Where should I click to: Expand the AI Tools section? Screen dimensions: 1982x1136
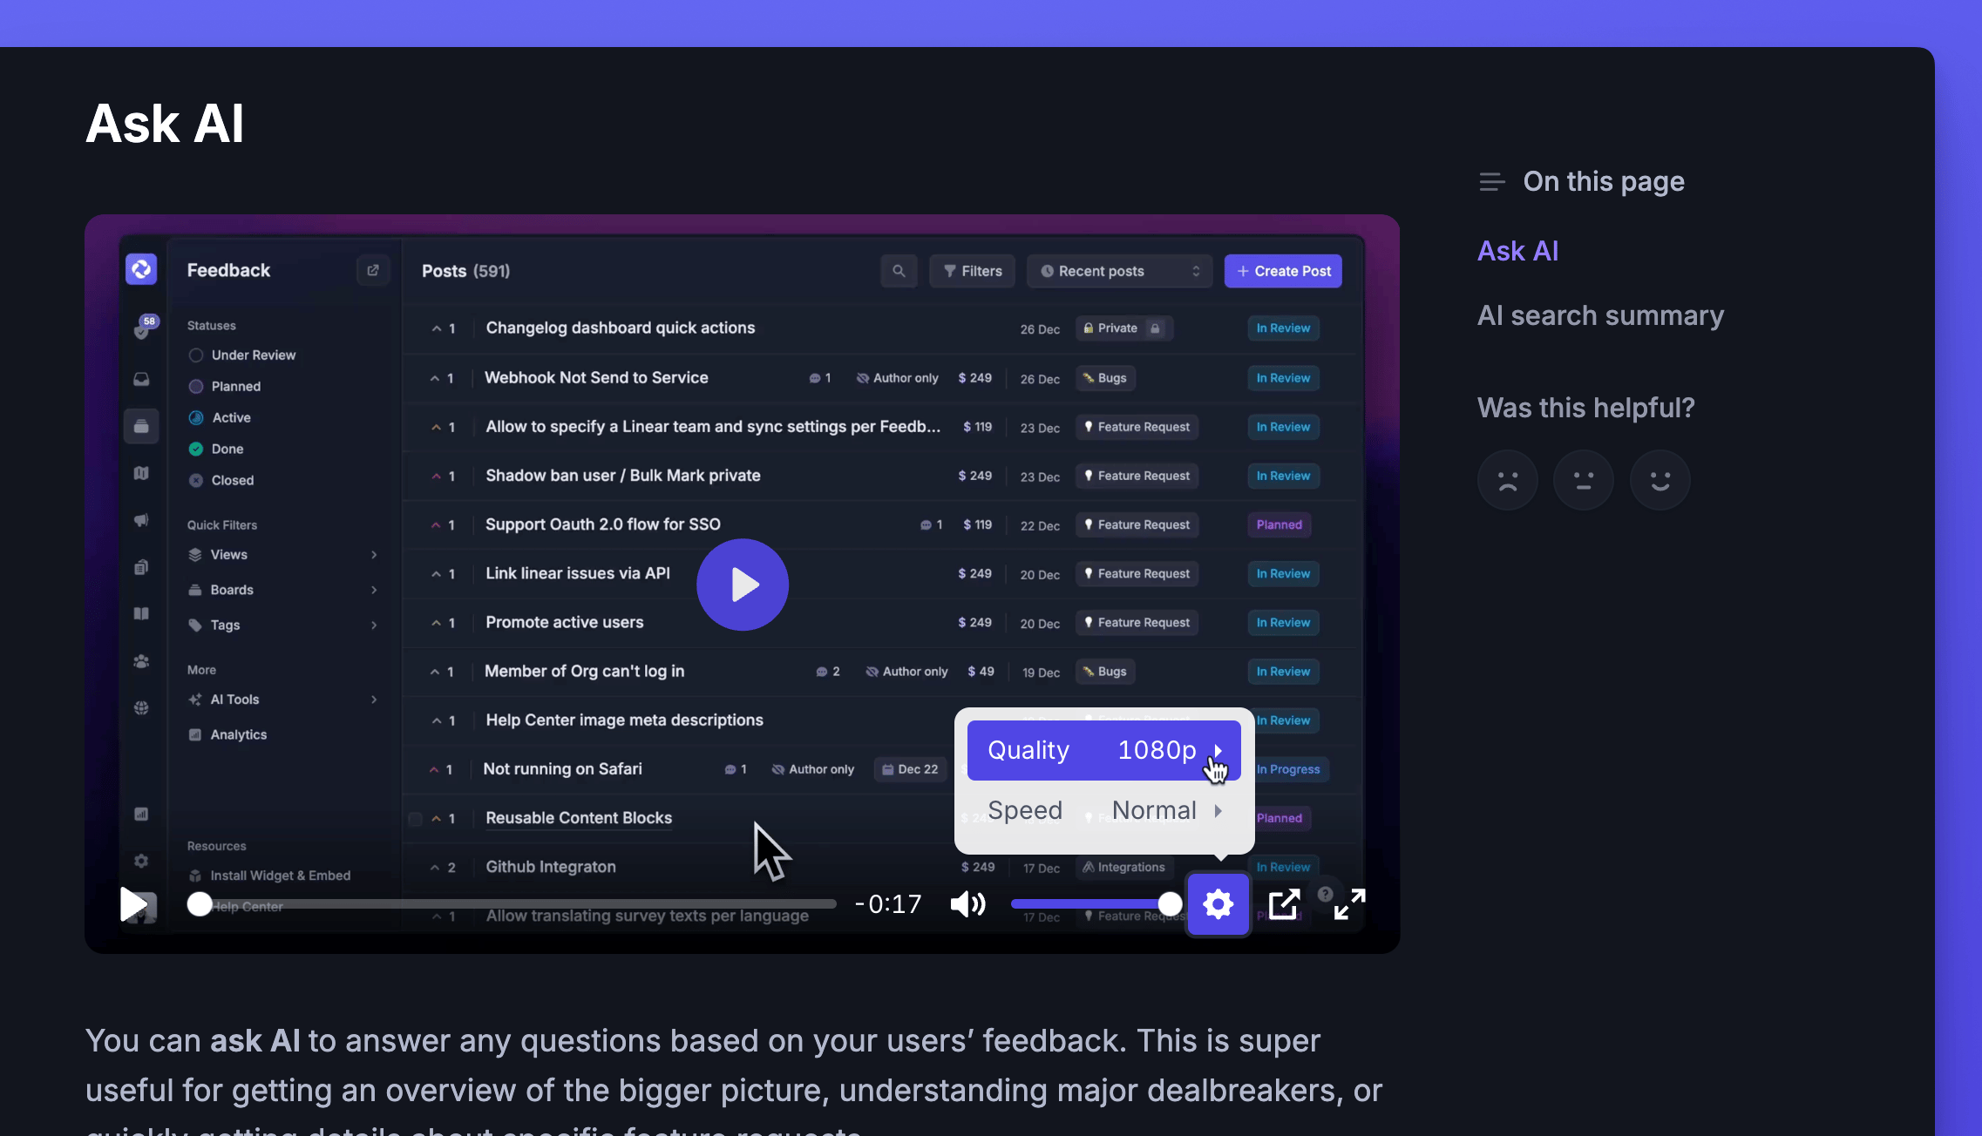coord(283,700)
